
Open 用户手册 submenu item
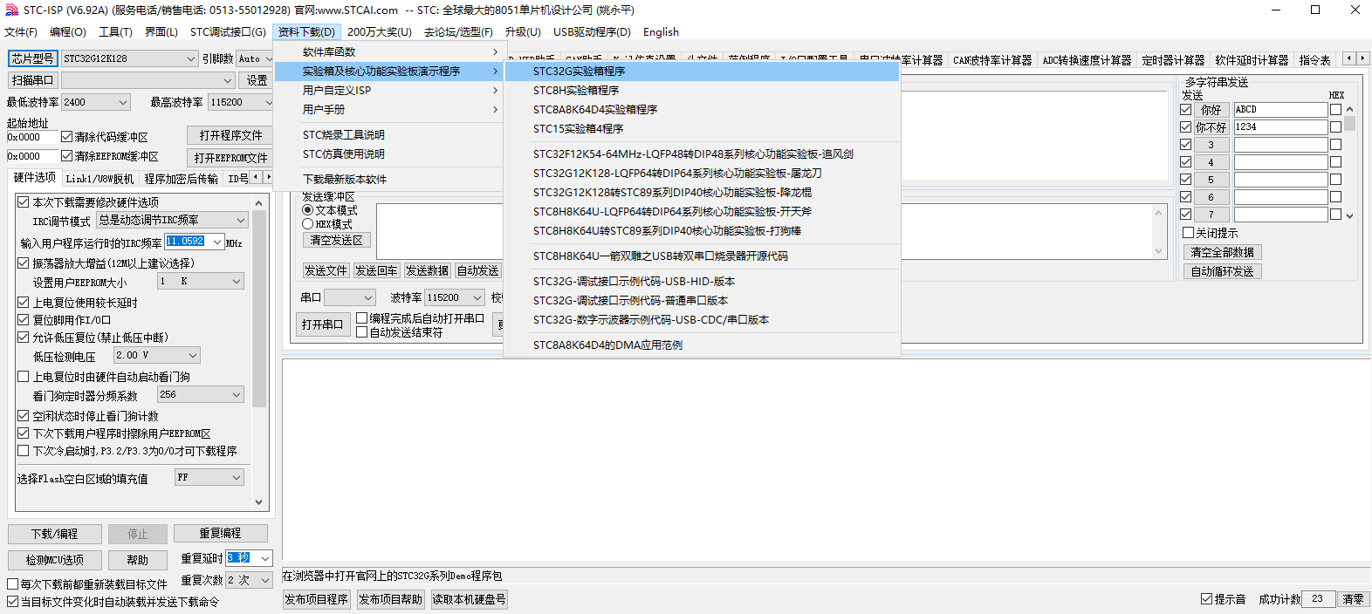[388, 109]
